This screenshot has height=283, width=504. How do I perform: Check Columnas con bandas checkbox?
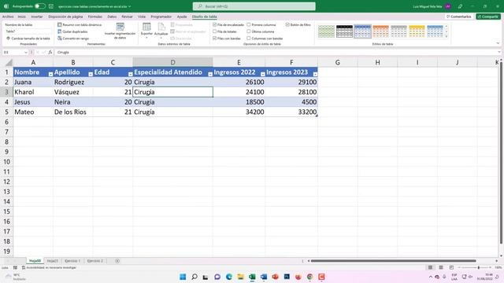(249, 39)
